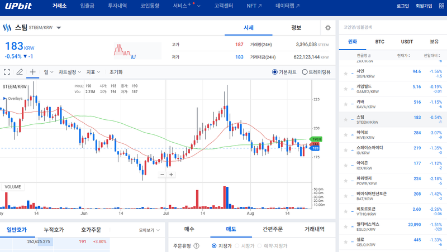Image resolution: width=447 pixels, height=252 pixels.
Task: Favorite star for 게임빌드 GAME2/KRW
Action: click(345, 89)
